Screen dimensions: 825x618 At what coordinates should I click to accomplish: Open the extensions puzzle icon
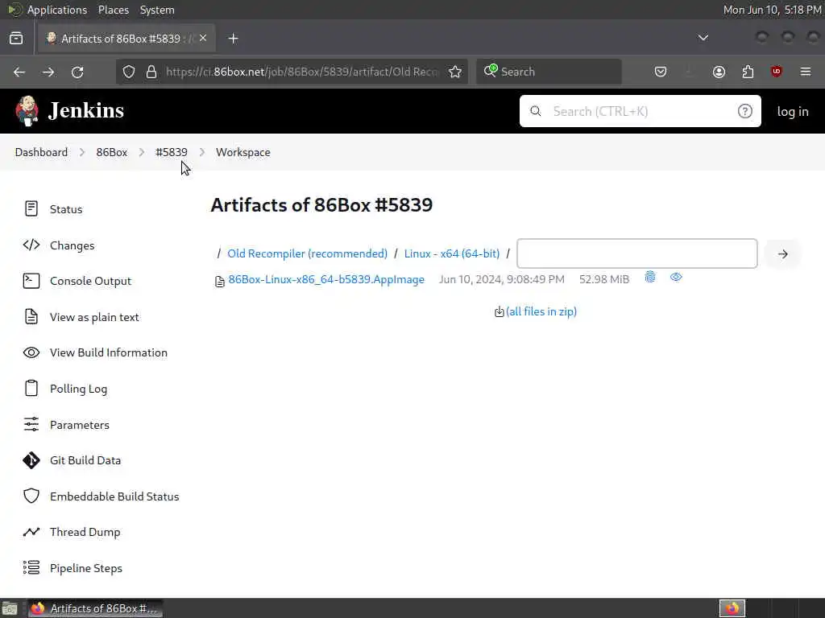[748, 72]
